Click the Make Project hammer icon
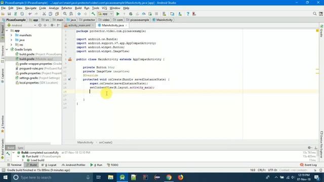324x182 pixels. click(93, 14)
